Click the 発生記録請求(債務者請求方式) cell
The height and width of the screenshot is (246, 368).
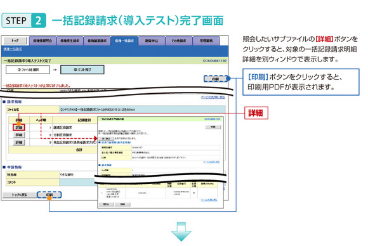point(75,143)
